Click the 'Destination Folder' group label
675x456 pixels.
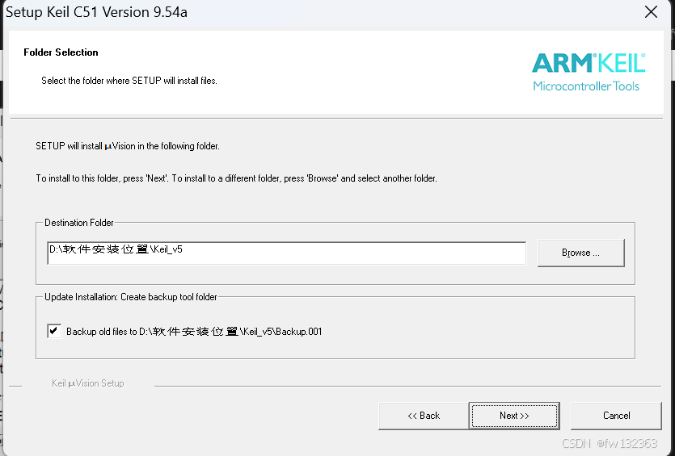point(79,223)
